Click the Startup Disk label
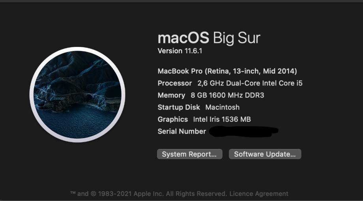363x201 pixels. click(179, 107)
